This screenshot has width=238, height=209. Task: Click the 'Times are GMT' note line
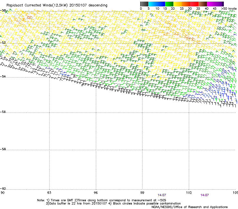[102, 200]
